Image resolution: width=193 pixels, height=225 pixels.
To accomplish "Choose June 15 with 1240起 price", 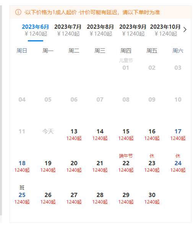I will click(126, 135).
